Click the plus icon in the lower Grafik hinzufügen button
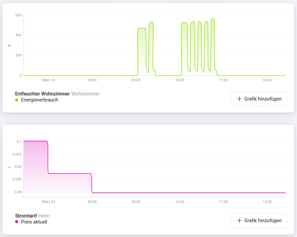 pos(239,221)
